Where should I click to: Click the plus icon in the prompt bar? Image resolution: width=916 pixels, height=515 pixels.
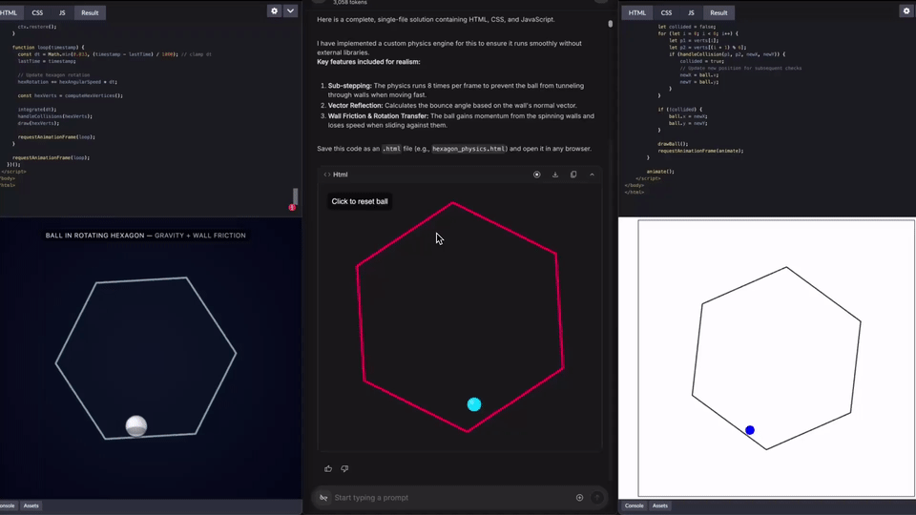point(579,498)
